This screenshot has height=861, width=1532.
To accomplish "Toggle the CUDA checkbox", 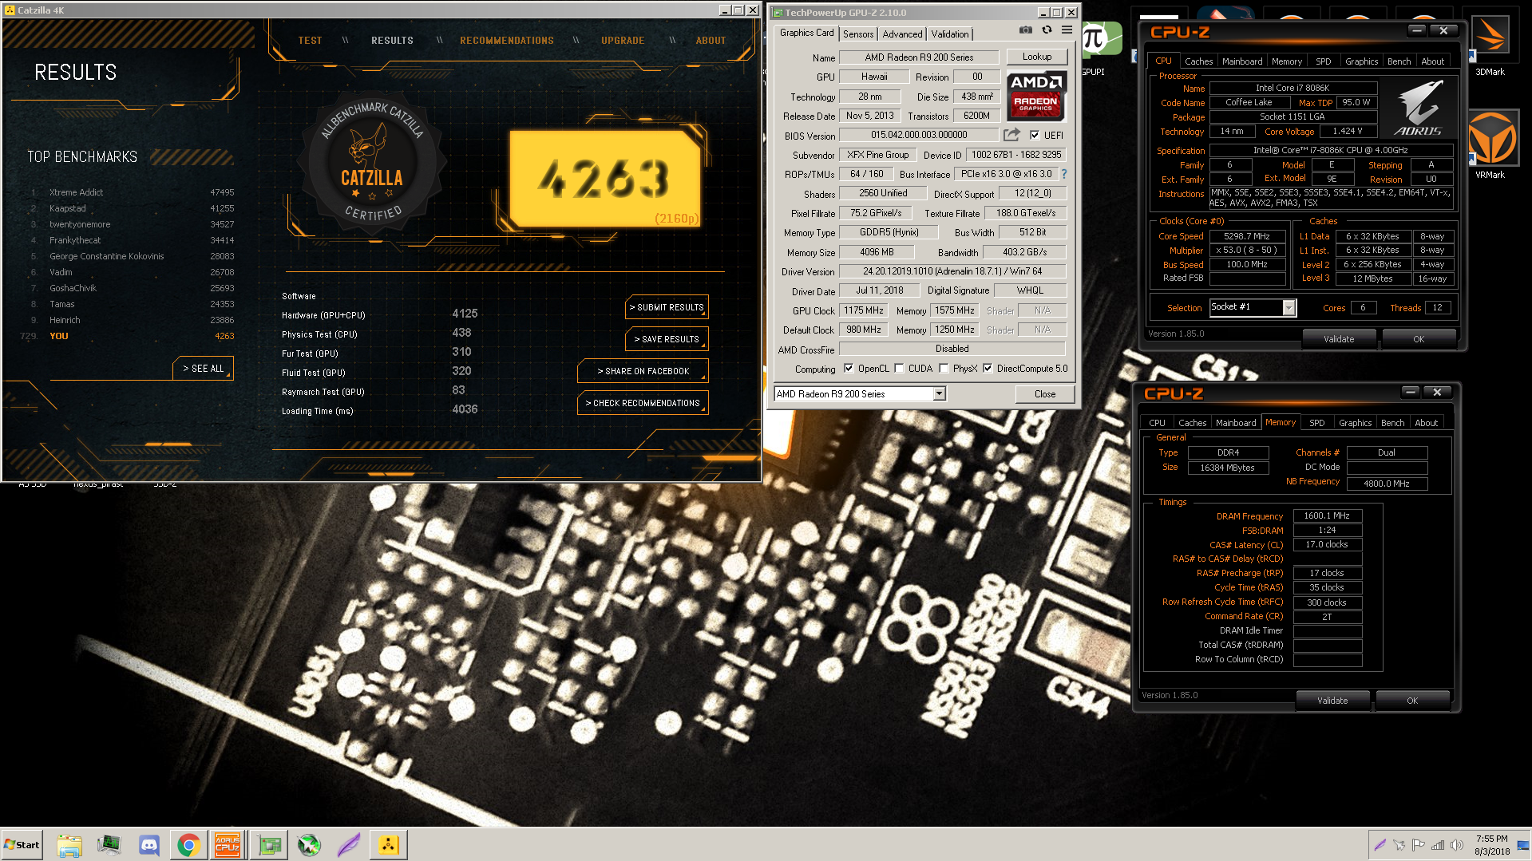I will pos(899,369).
